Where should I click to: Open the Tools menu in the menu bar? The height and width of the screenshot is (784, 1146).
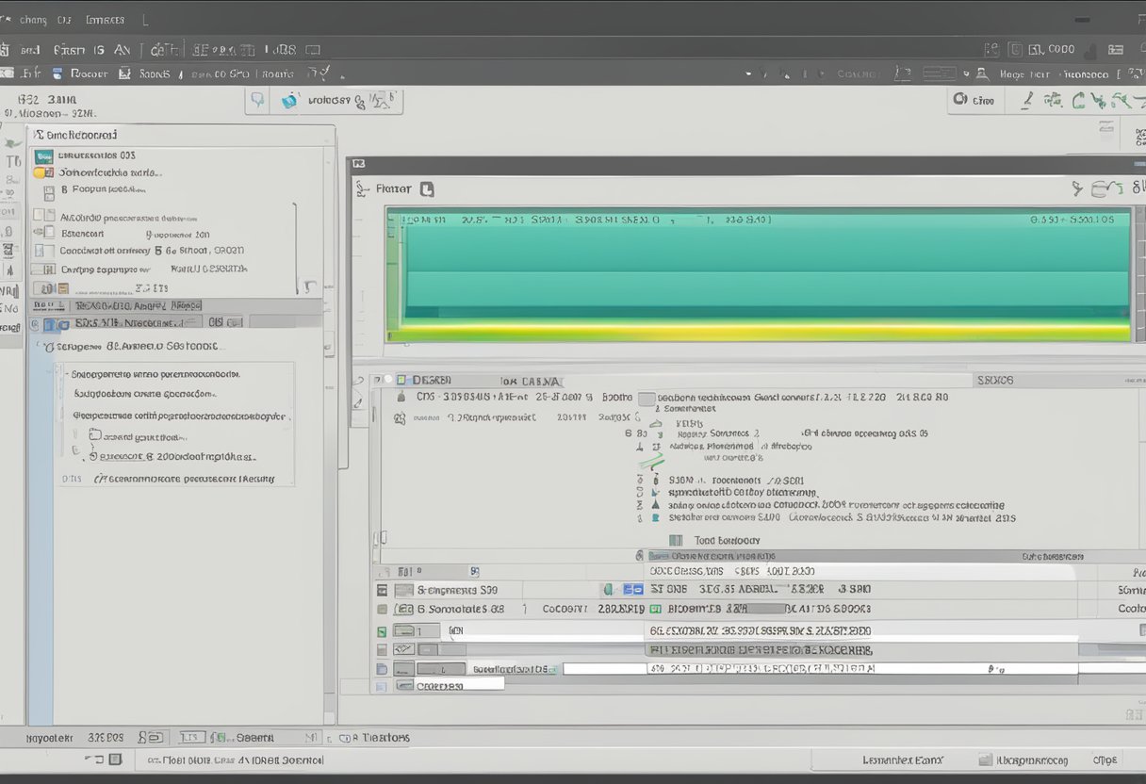105,18
